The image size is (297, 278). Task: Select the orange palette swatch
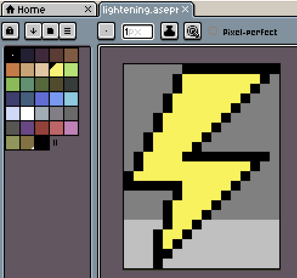(x=13, y=69)
